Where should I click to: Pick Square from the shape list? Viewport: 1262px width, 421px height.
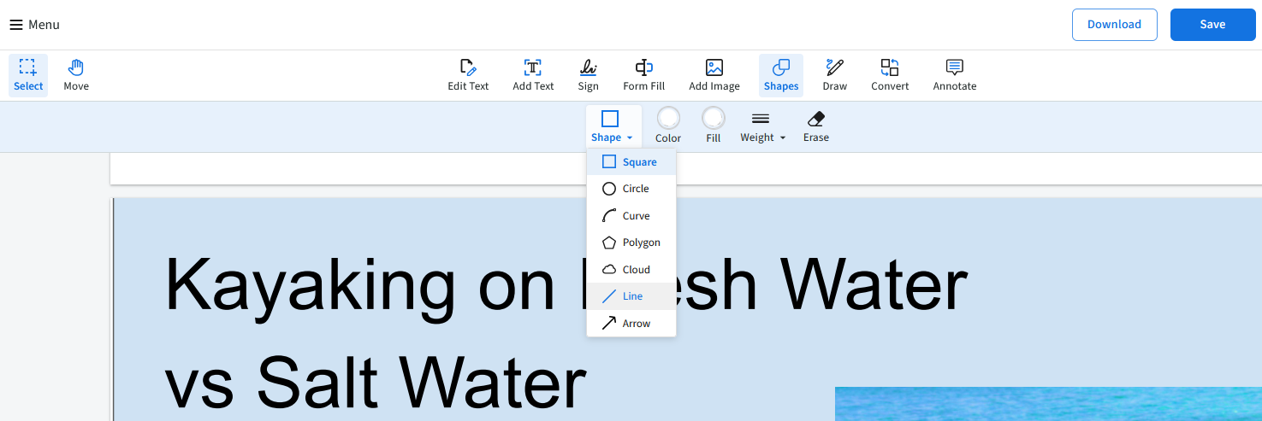(x=631, y=161)
